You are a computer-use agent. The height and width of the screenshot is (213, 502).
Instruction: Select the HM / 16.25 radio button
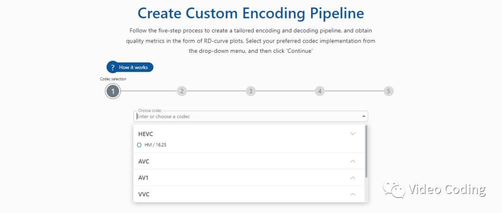tap(139, 145)
